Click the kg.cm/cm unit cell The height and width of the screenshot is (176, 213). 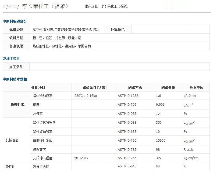(195, 158)
